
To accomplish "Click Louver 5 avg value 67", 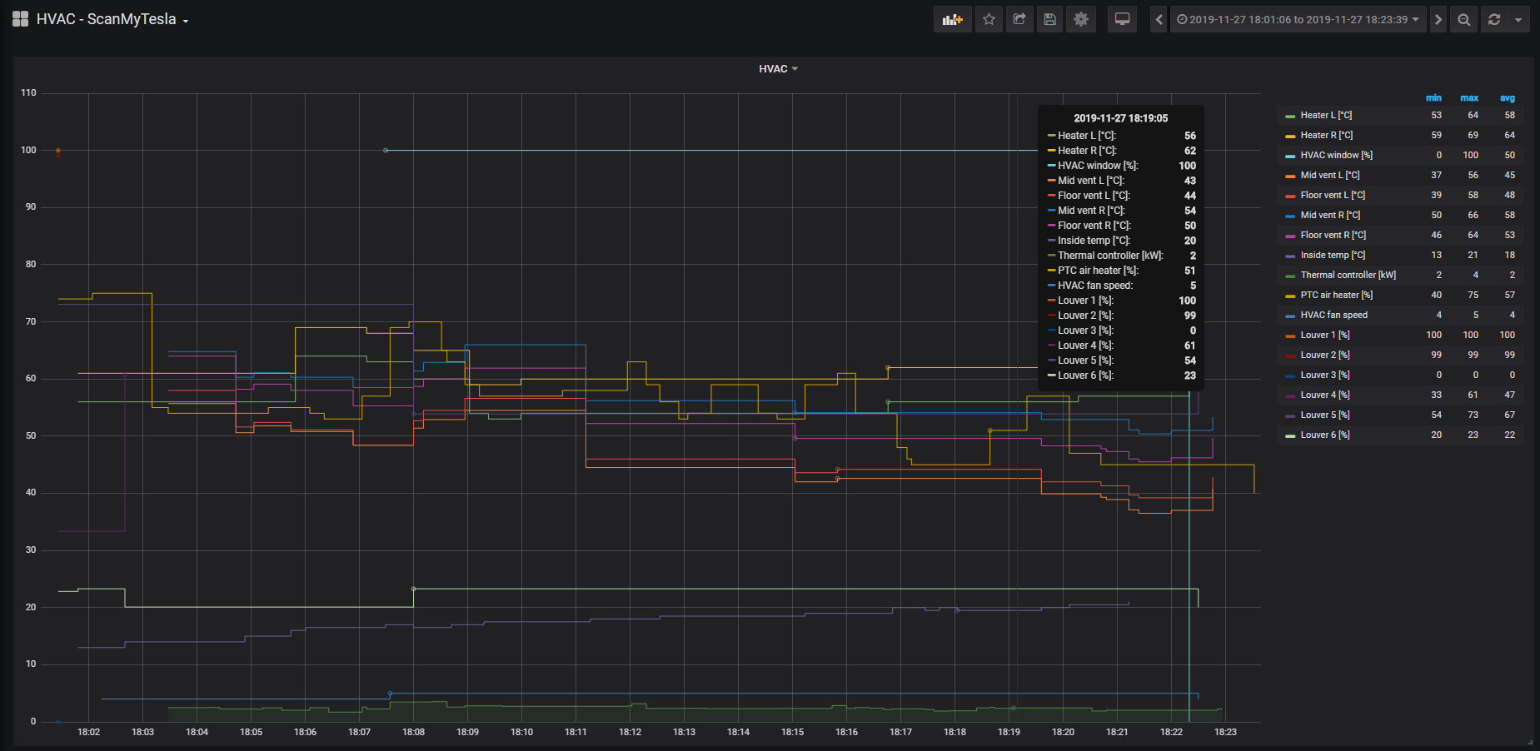I will click(x=1509, y=415).
